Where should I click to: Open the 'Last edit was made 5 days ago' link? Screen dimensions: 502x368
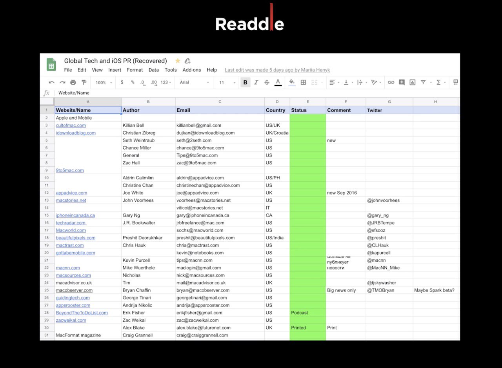[277, 70]
